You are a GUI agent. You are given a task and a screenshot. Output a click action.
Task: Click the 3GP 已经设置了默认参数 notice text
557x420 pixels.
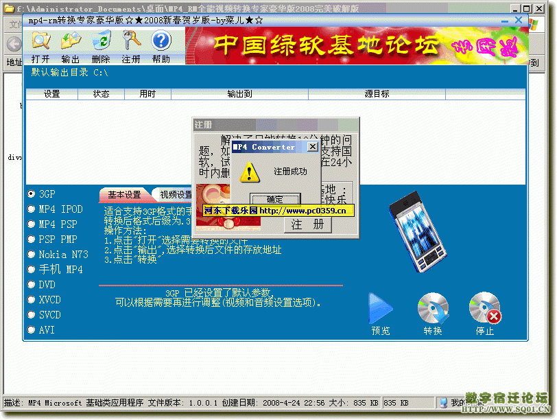point(219,298)
